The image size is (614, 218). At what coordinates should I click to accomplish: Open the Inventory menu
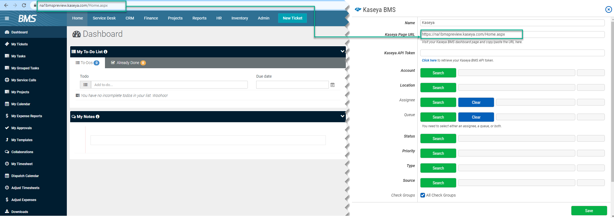coord(240,18)
